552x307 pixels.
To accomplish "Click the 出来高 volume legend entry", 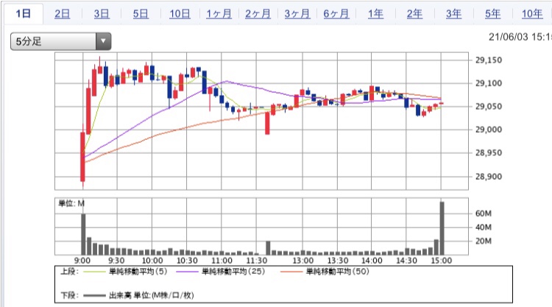I will click(152, 295).
